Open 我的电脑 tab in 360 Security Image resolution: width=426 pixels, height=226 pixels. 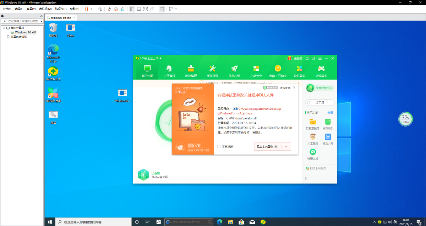click(x=147, y=71)
